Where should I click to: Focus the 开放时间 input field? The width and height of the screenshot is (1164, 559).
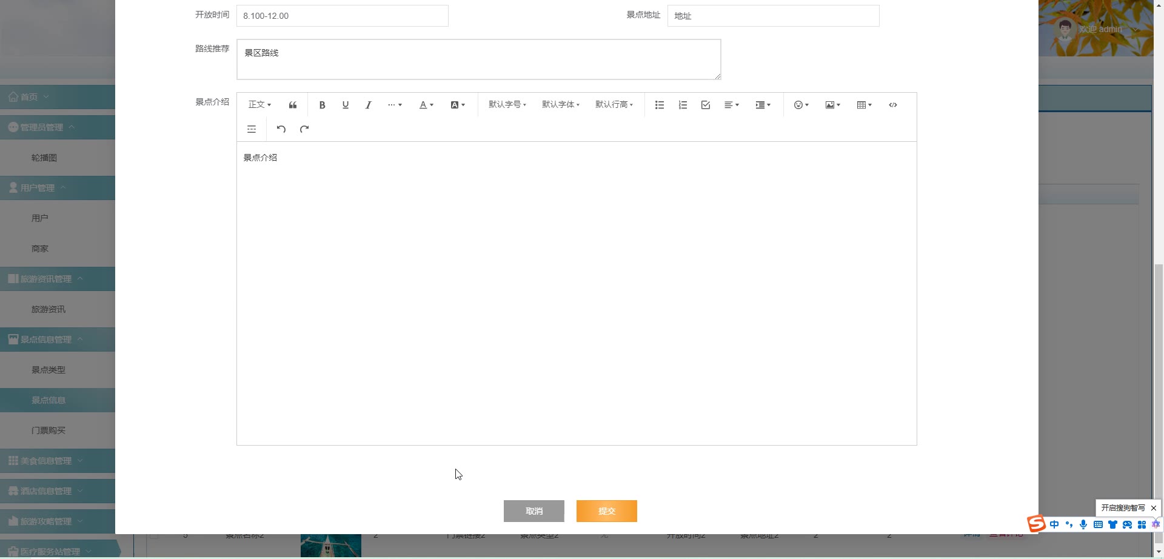[343, 16]
